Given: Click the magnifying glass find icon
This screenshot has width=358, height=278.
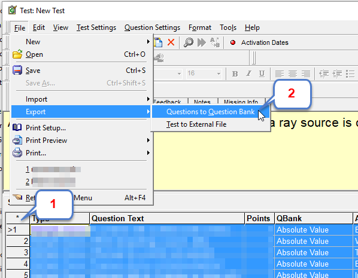Looking at the screenshot, I should tap(189, 42).
